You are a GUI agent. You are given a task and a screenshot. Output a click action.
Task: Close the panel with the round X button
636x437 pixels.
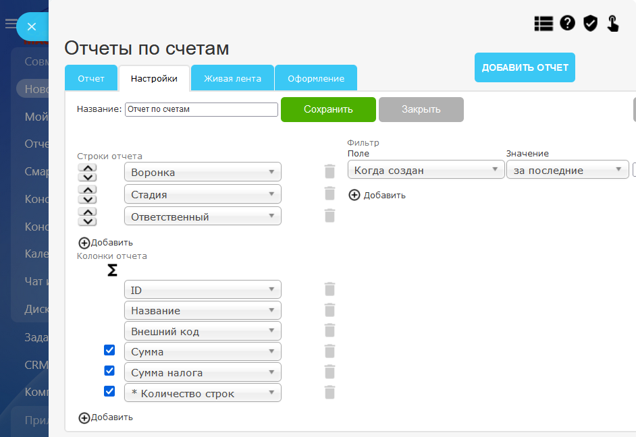point(30,27)
